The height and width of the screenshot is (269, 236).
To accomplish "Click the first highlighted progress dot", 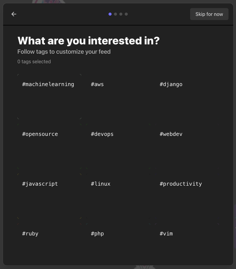I will point(110,14).
